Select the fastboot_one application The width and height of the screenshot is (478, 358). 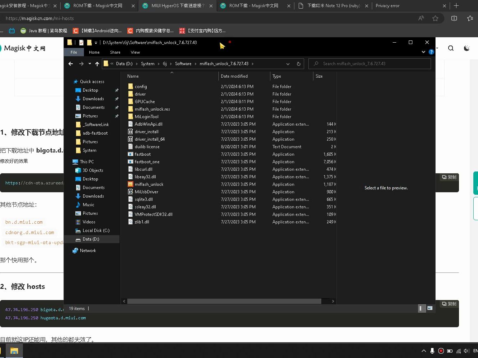pos(147,162)
